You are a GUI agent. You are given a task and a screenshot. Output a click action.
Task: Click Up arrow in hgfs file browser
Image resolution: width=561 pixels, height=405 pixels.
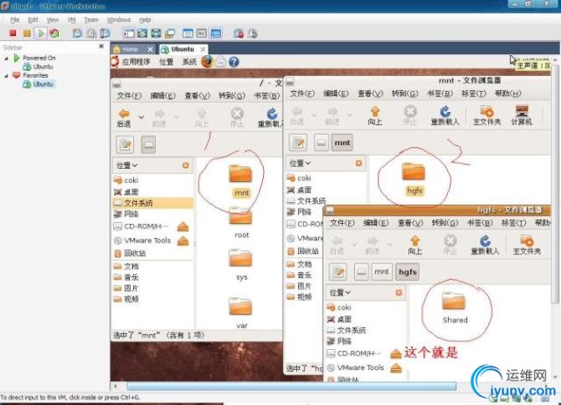click(415, 245)
